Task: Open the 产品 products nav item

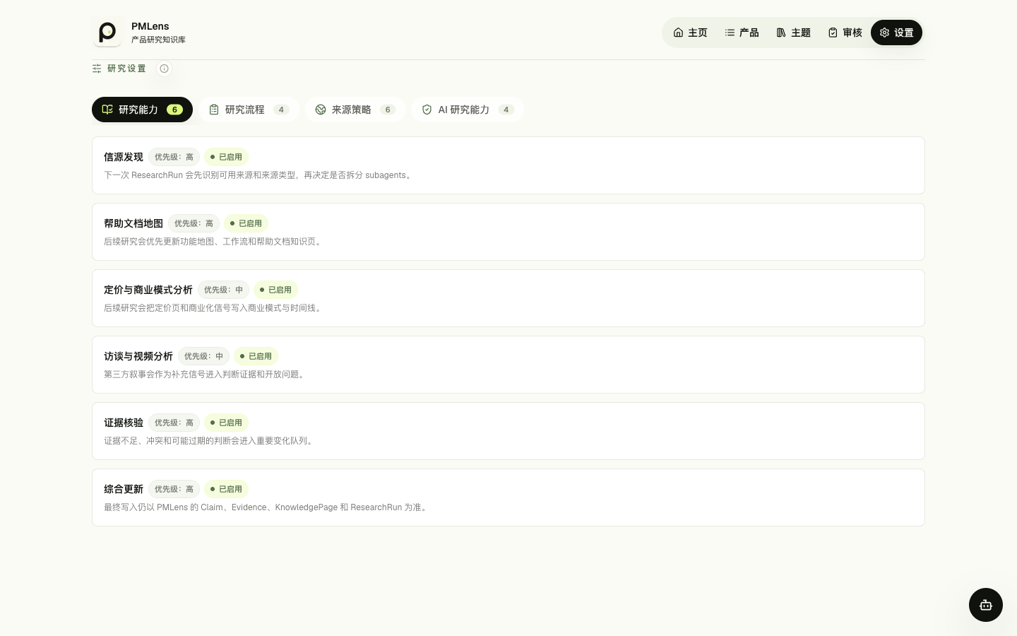Action: pos(742,33)
